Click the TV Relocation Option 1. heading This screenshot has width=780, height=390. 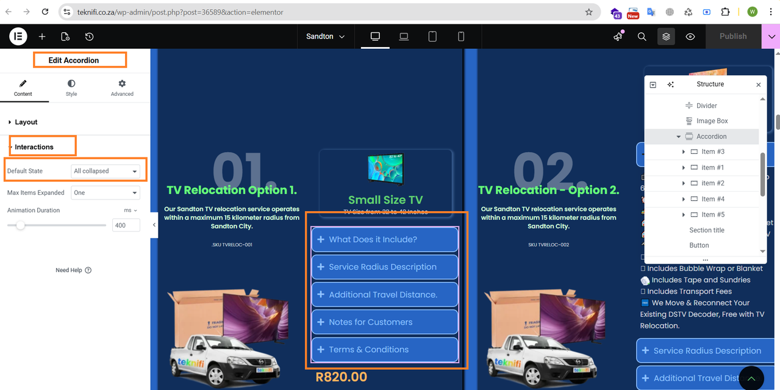click(x=232, y=190)
